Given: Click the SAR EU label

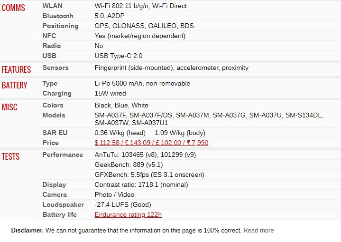Looking at the screenshot, I should (x=55, y=133).
